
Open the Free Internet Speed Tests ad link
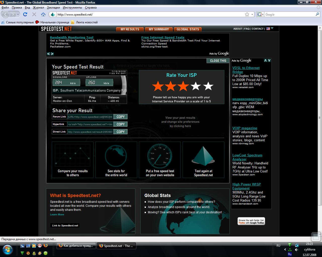pos(163,37)
